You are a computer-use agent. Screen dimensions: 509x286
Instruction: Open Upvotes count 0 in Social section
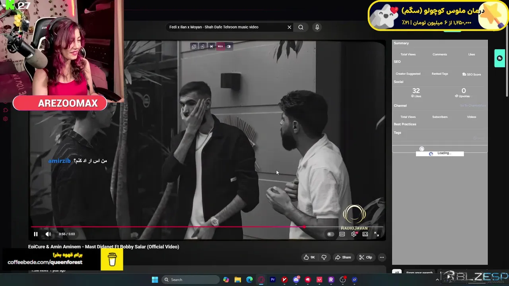point(463,93)
